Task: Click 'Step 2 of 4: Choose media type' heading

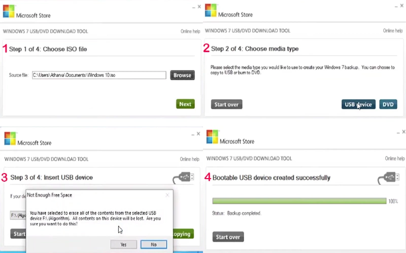Action: click(255, 49)
